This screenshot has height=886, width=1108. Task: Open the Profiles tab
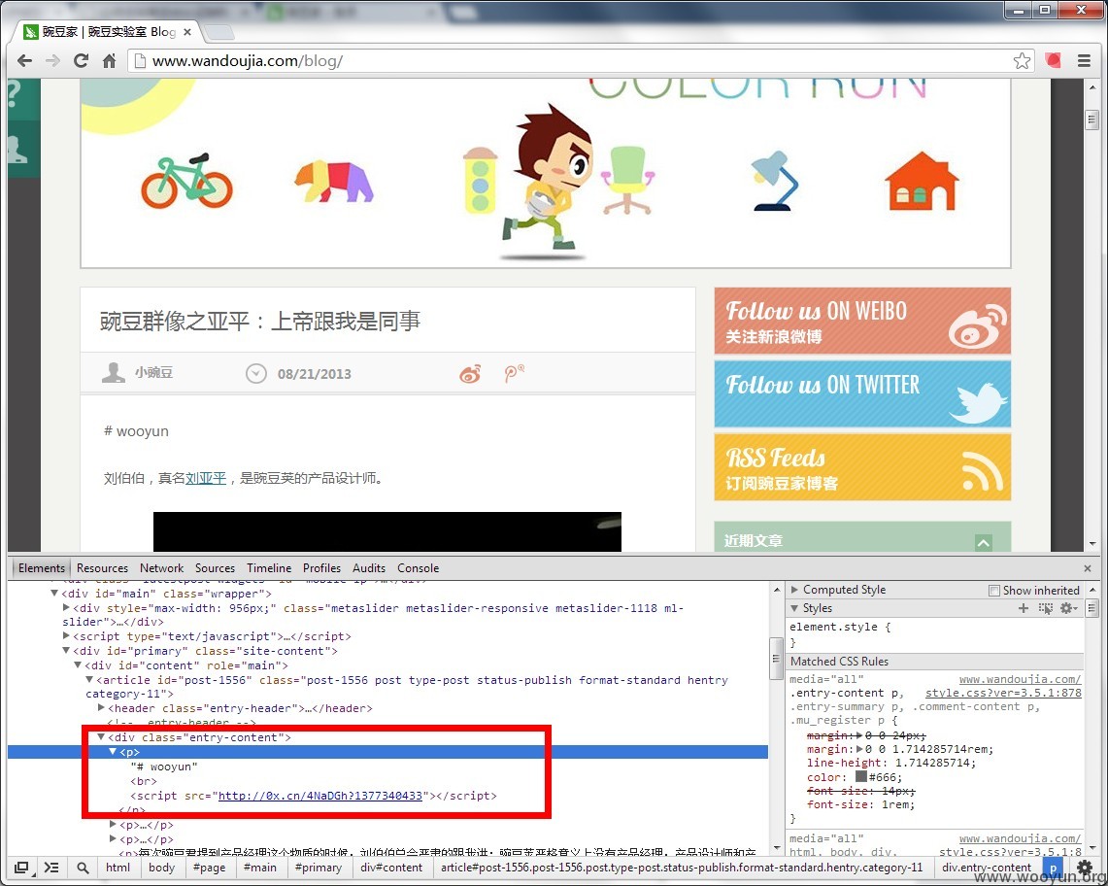tap(321, 568)
